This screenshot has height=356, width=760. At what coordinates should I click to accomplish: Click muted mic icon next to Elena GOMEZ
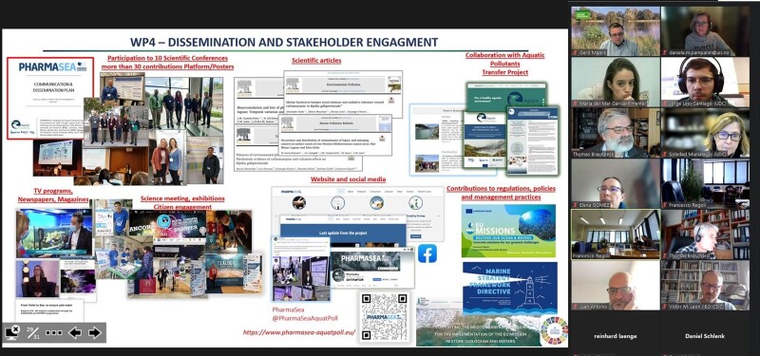[575, 205]
